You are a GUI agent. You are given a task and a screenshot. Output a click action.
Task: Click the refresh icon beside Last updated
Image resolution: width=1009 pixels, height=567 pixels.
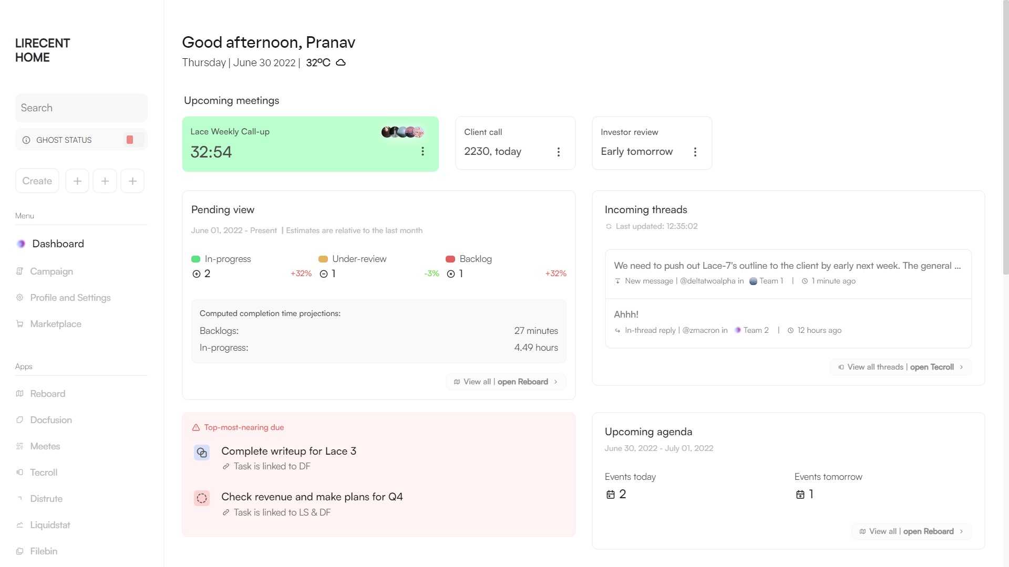tap(609, 226)
